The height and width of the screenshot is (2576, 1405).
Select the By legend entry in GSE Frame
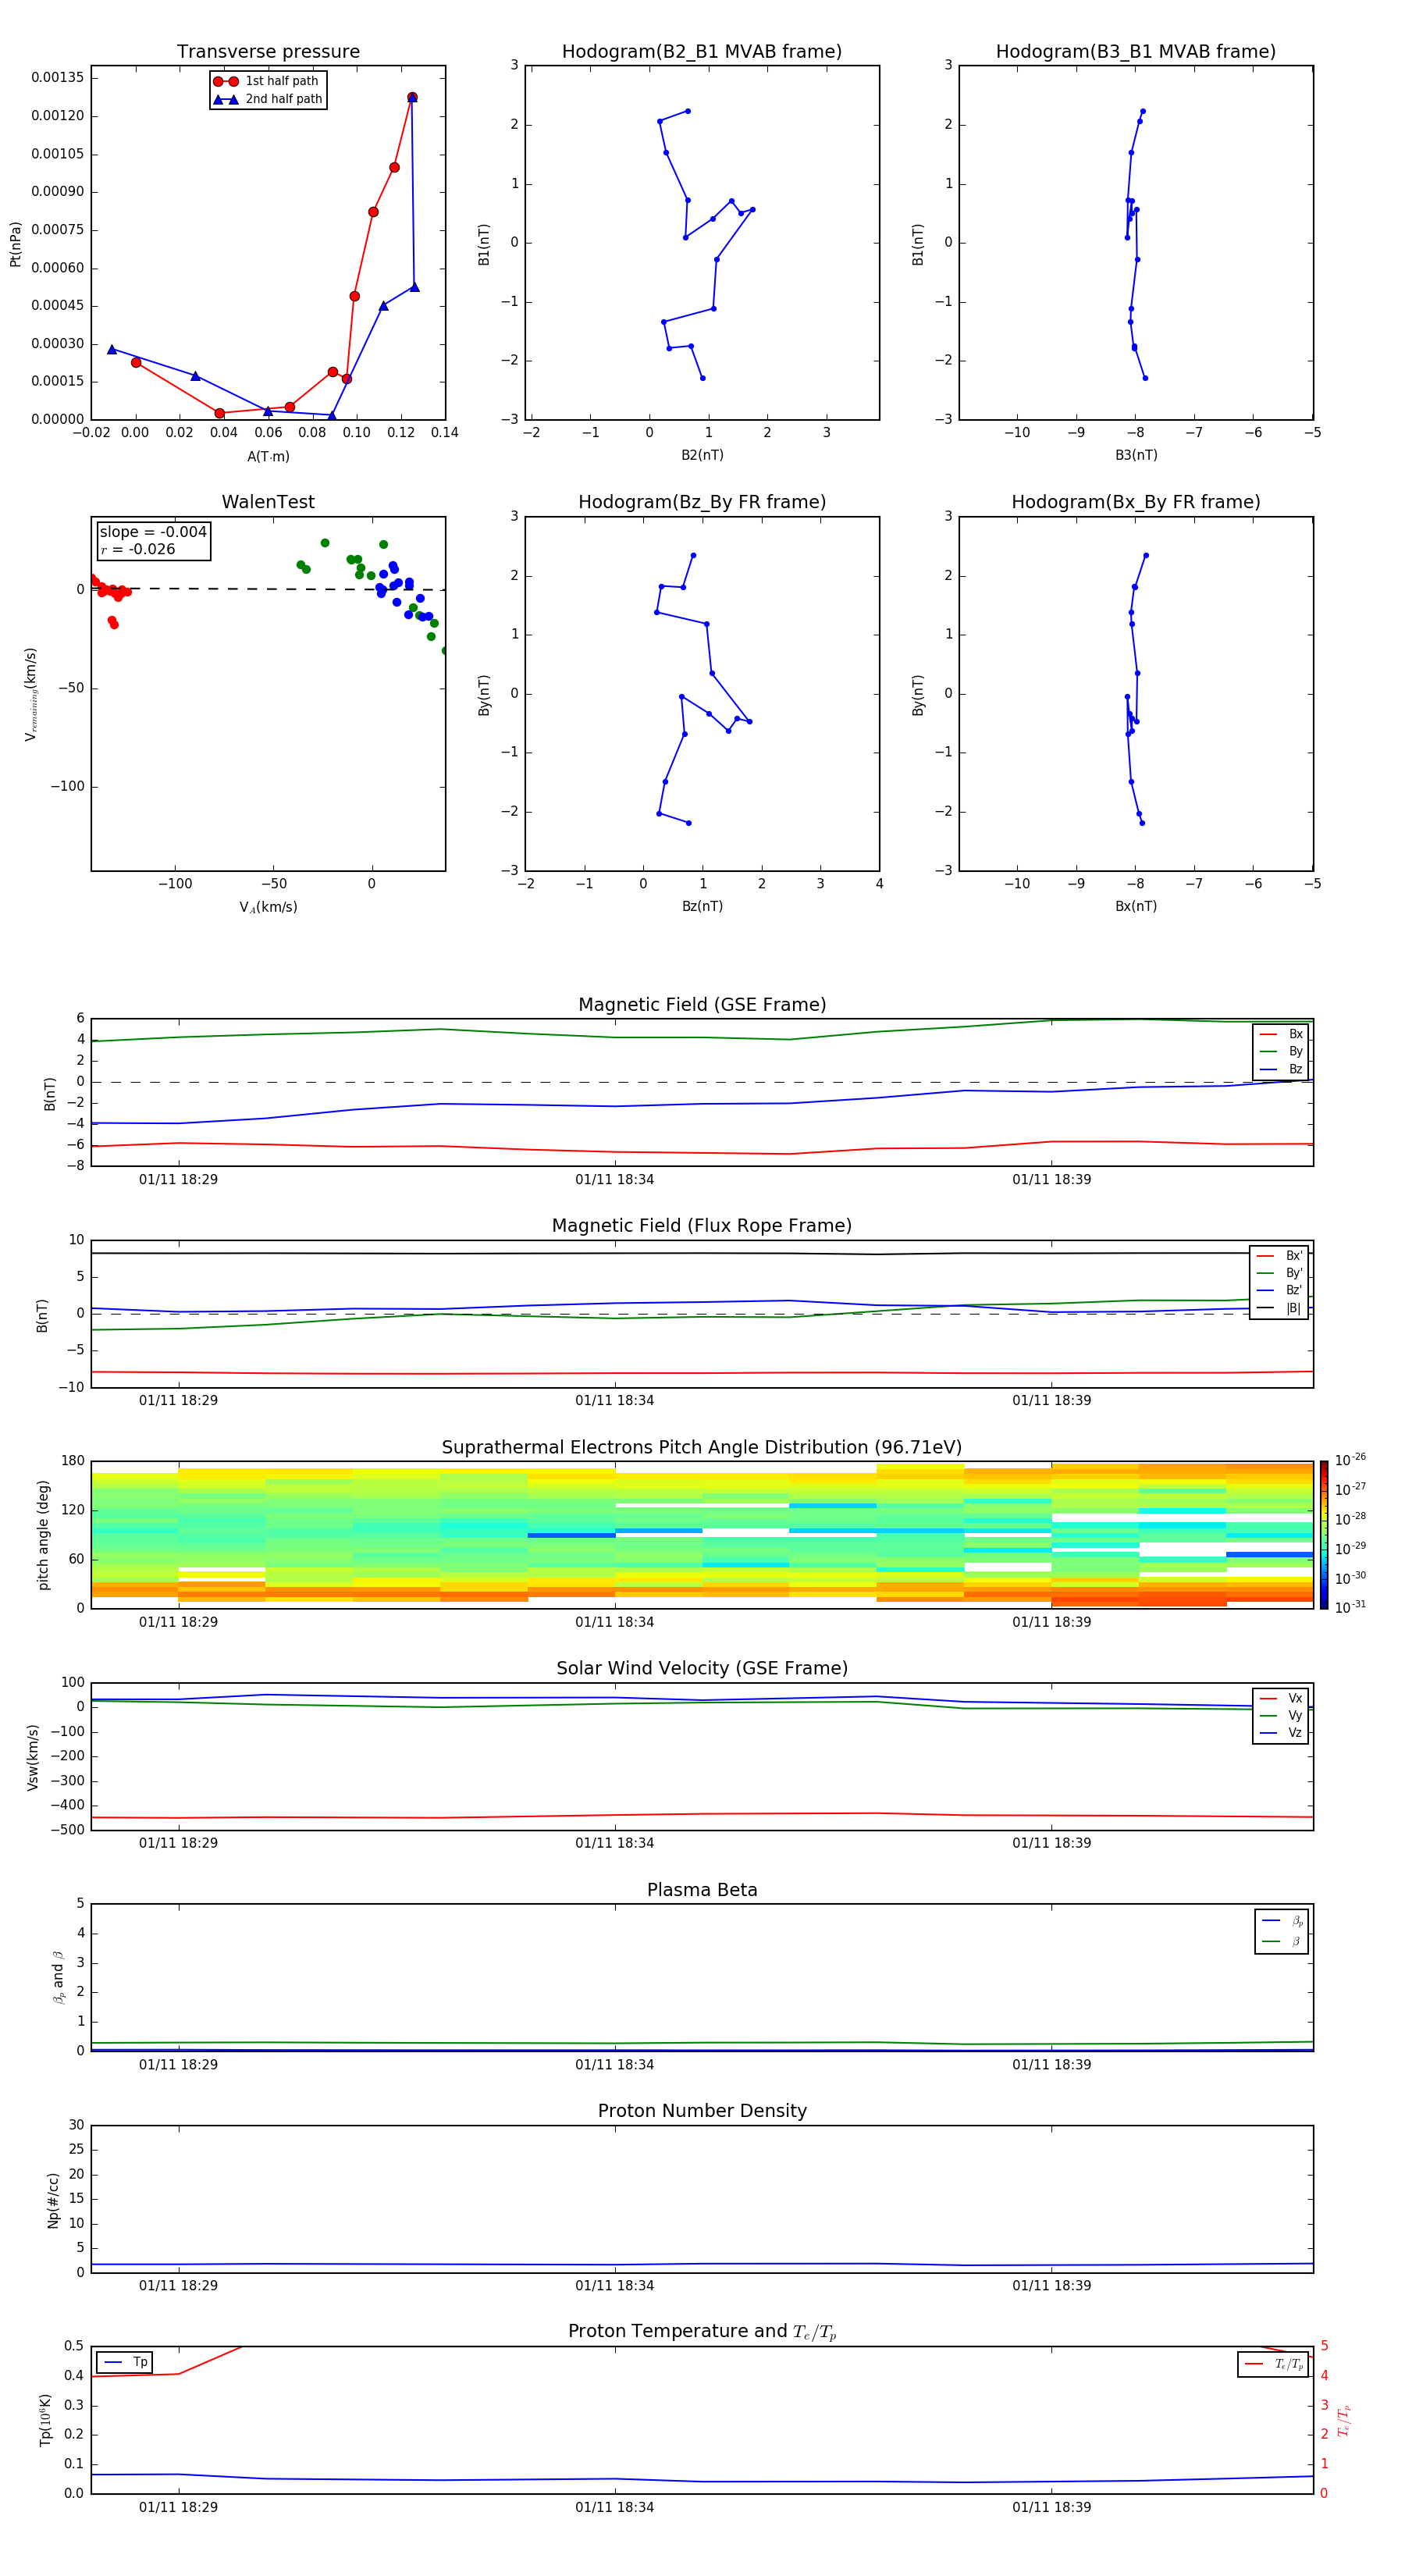click(x=1281, y=1051)
